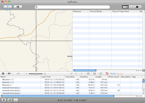Click track list scroll down arrow
Viewport: 145px width, 103px height.
[x=144, y=93]
